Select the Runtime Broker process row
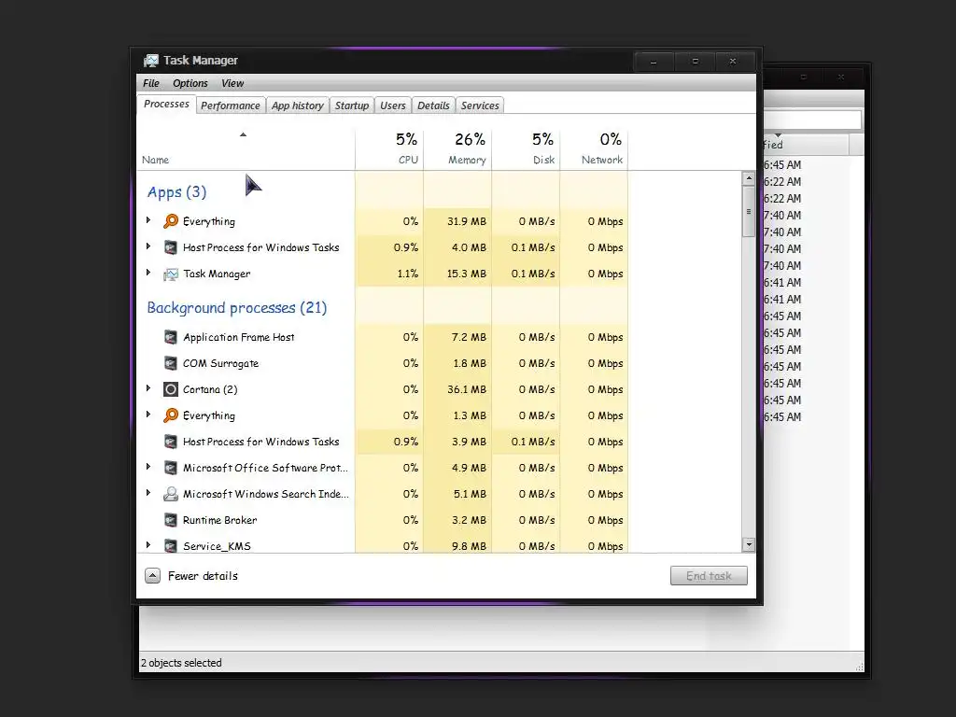This screenshot has height=717, width=956. click(382, 520)
